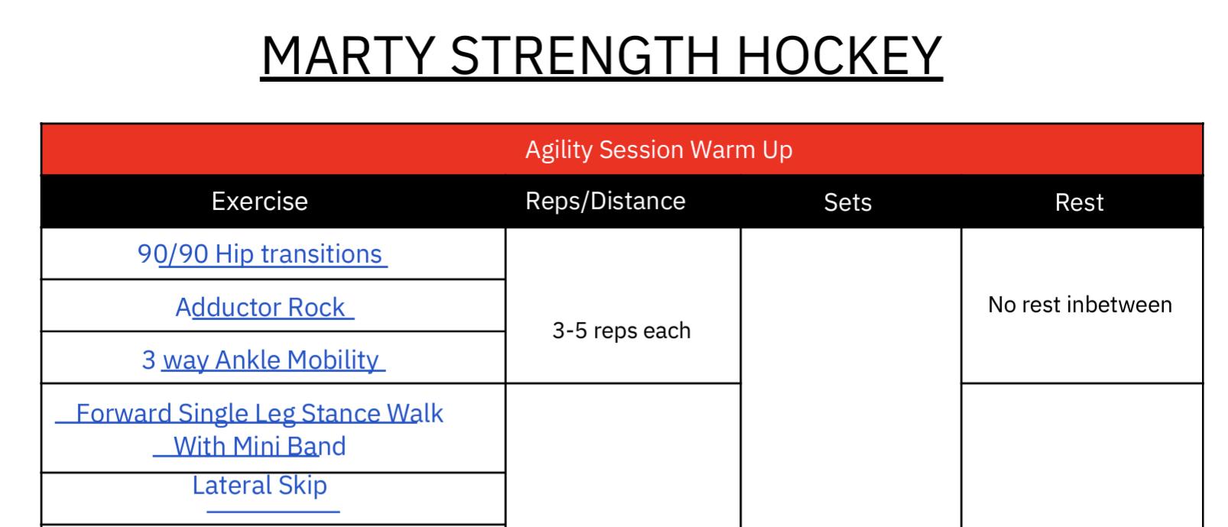Select the Reps/Distance column header
The image size is (1228, 527).
coord(605,202)
